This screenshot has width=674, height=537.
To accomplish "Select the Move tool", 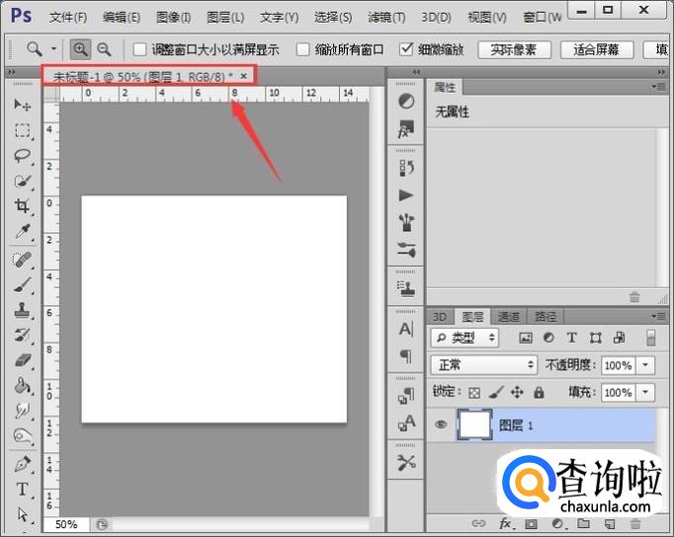I will click(x=22, y=105).
